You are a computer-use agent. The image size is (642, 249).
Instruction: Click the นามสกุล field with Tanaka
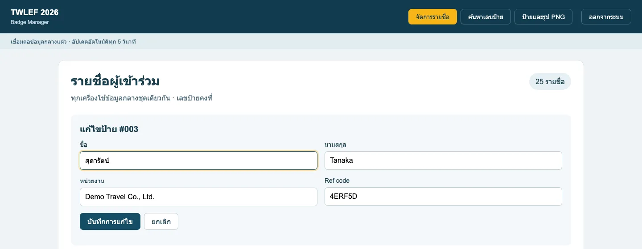coord(443,161)
